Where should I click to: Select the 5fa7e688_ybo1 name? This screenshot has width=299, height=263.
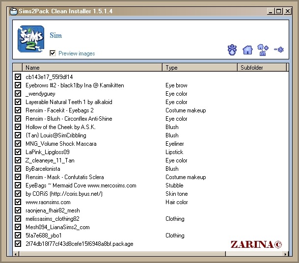(x=44, y=236)
